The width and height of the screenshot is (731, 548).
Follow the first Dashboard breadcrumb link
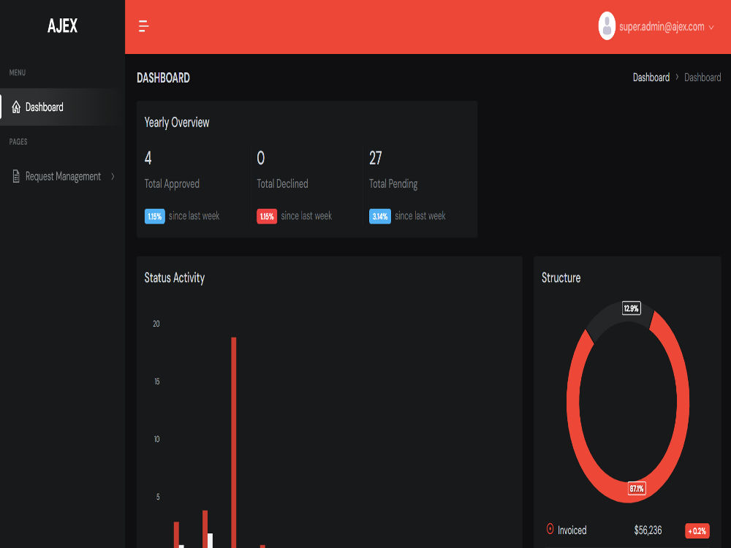tap(651, 77)
